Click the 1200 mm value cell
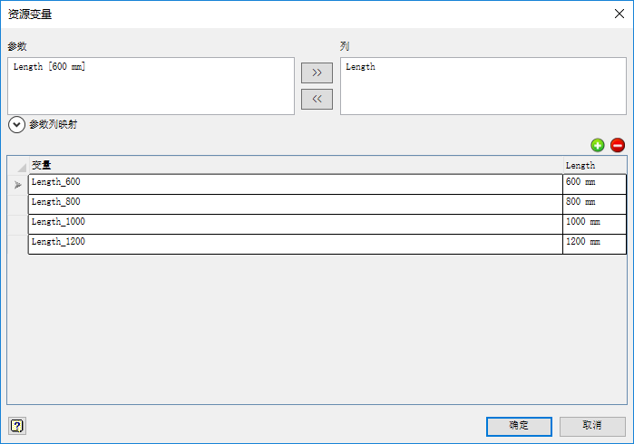634x444 pixels. point(595,244)
